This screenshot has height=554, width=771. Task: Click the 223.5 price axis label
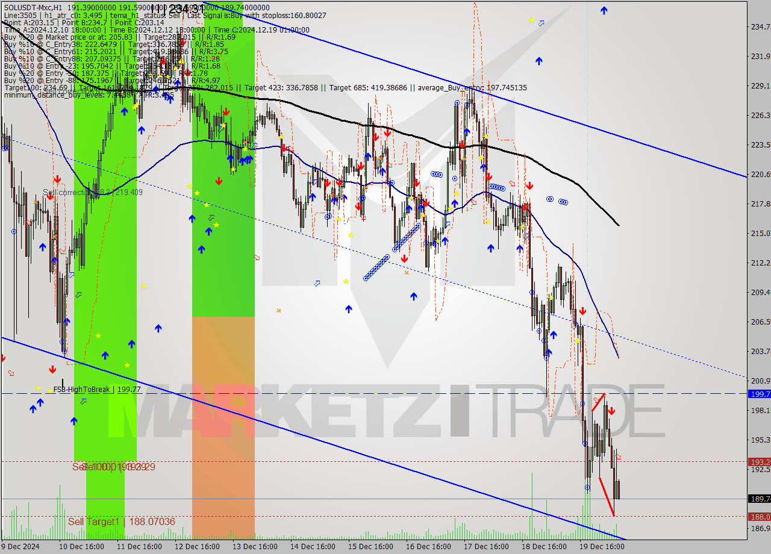coord(760,145)
